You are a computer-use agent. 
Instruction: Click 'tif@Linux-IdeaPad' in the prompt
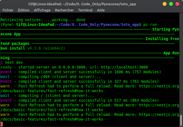point(35,25)
